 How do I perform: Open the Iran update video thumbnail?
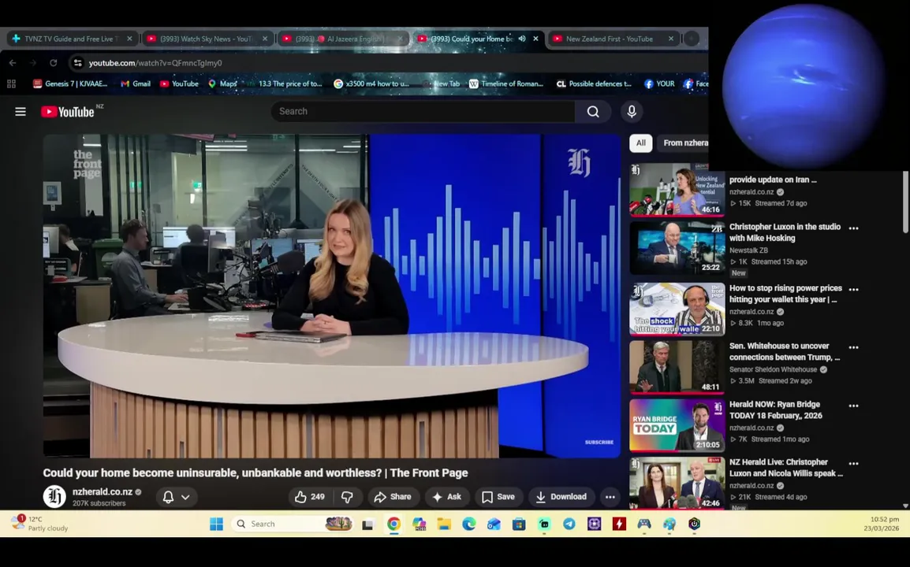pyautogui.click(x=677, y=190)
